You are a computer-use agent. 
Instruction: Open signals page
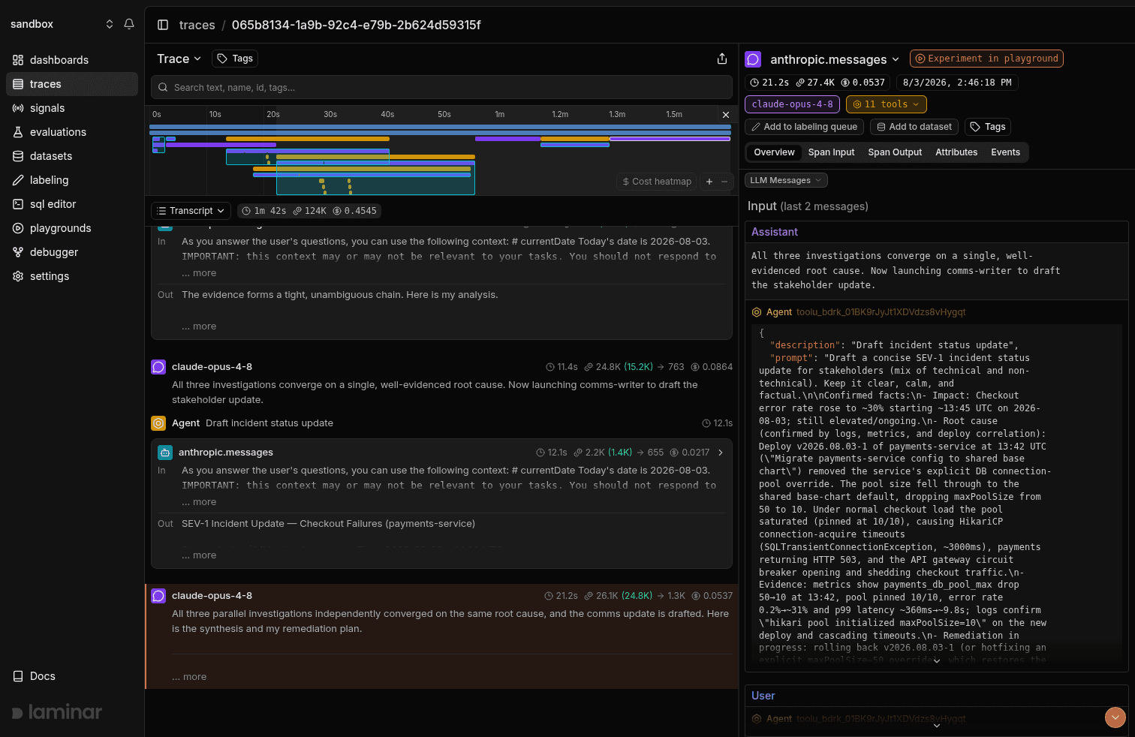[72, 108]
